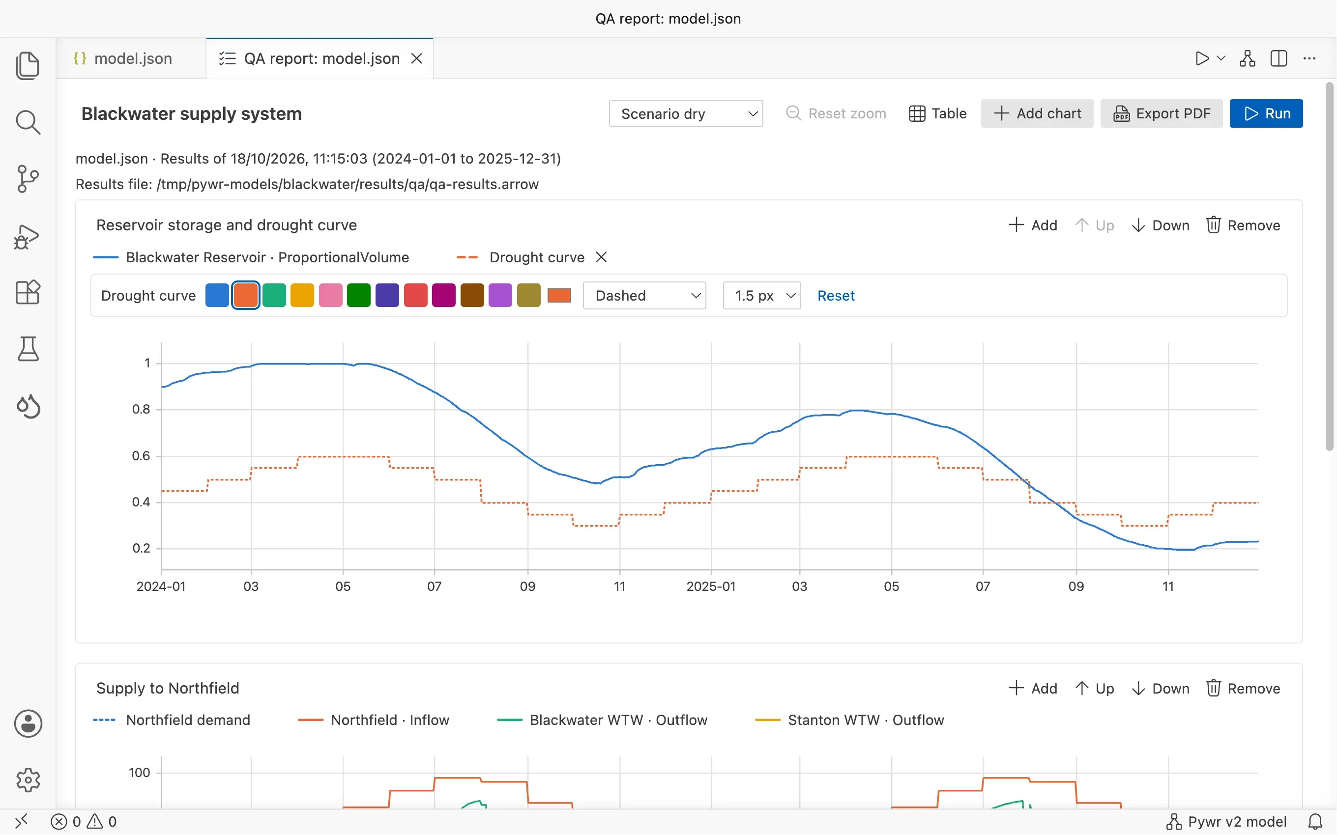The height and width of the screenshot is (835, 1337).
Task: Click the Export PDF button
Action: tap(1162, 114)
